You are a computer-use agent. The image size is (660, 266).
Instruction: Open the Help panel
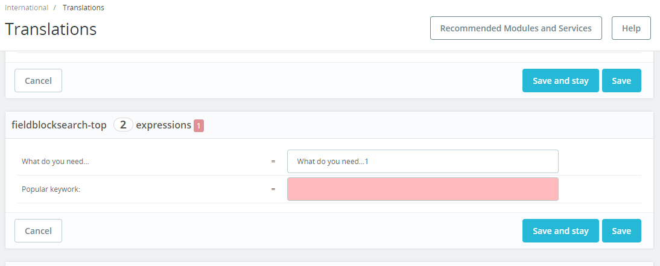click(631, 28)
